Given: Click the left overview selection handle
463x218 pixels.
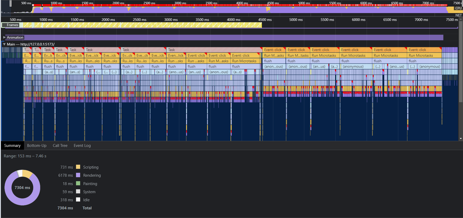Looking at the screenshot, I should tap(10, 3).
